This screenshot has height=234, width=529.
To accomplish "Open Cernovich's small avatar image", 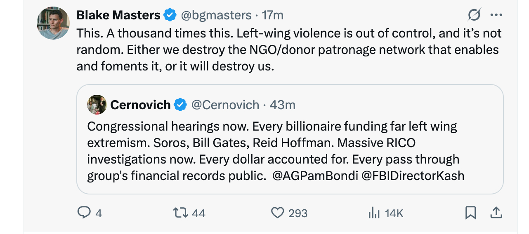I will (97, 105).
